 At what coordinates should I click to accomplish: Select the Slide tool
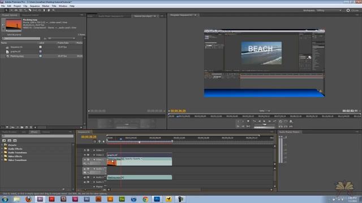[40, 10]
